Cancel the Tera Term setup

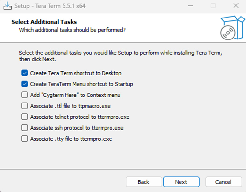click(223, 182)
